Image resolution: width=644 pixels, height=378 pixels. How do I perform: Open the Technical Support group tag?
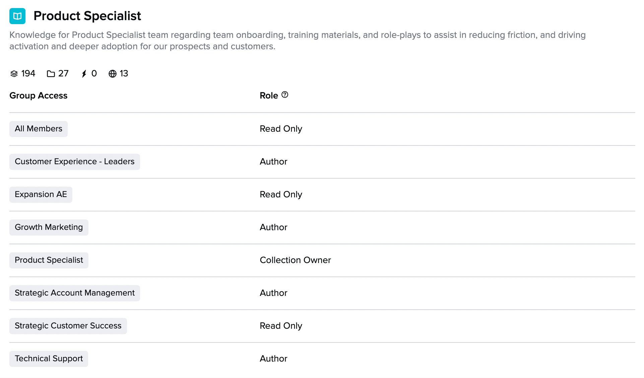coord(49,359)
